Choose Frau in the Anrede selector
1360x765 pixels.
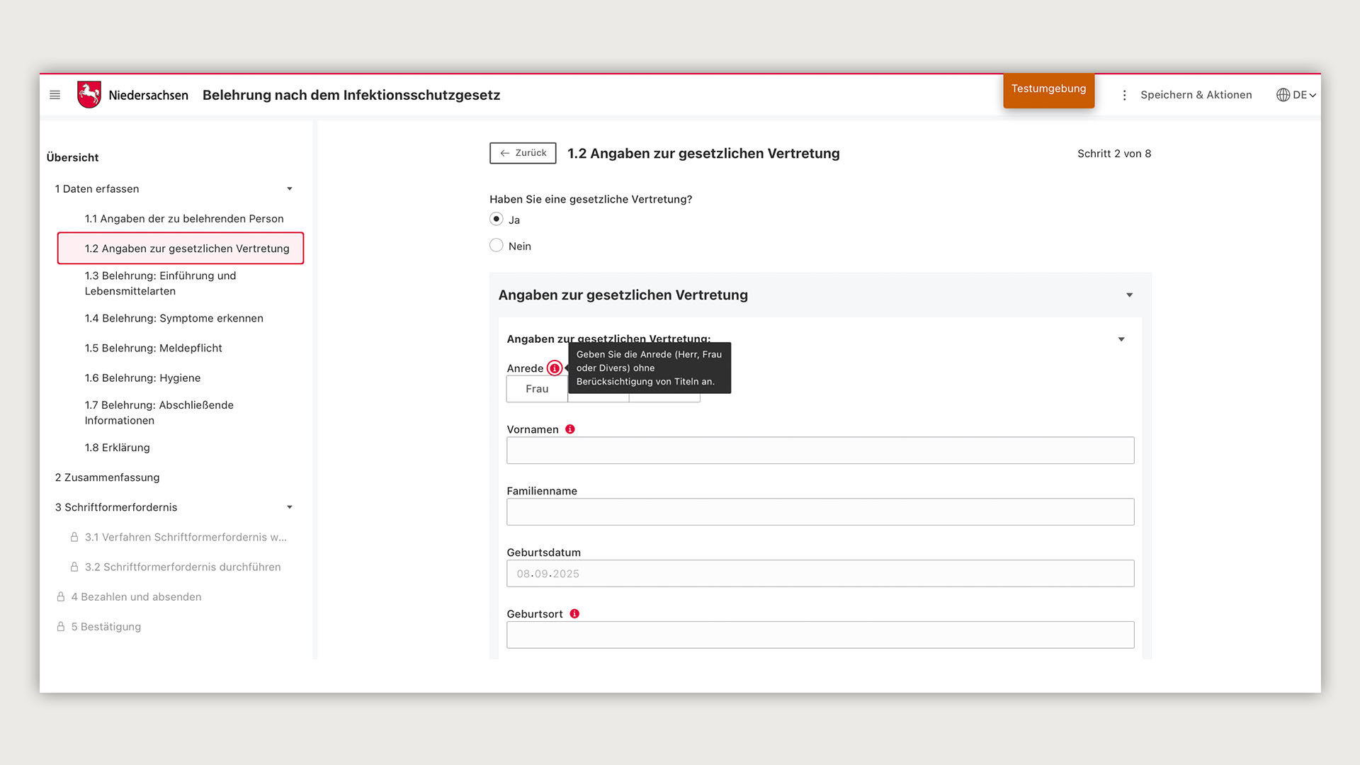(537, 389)
